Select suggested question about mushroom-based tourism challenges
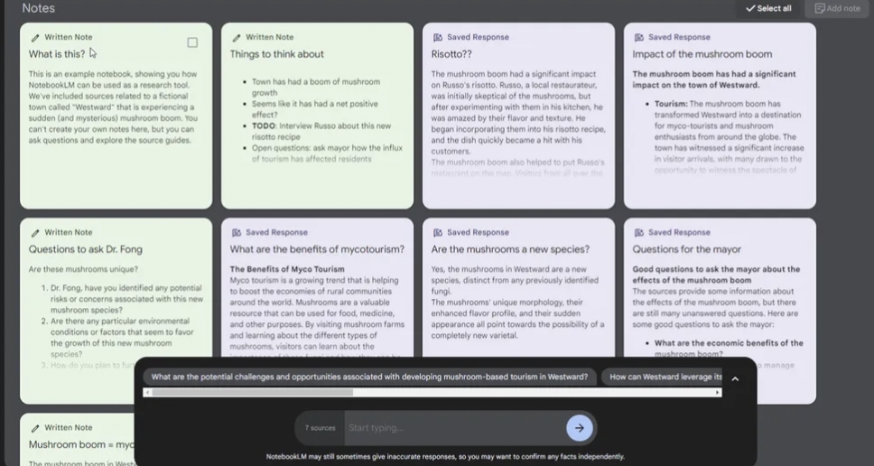Screen dimensions: 874x466 369,377
